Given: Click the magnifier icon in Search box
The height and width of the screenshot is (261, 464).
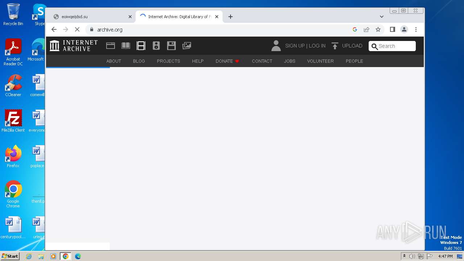Looking at the screenshot, I should click(x=375, y=46).
